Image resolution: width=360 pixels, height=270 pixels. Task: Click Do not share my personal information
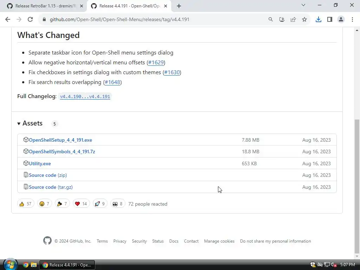[x=276, y=241]
